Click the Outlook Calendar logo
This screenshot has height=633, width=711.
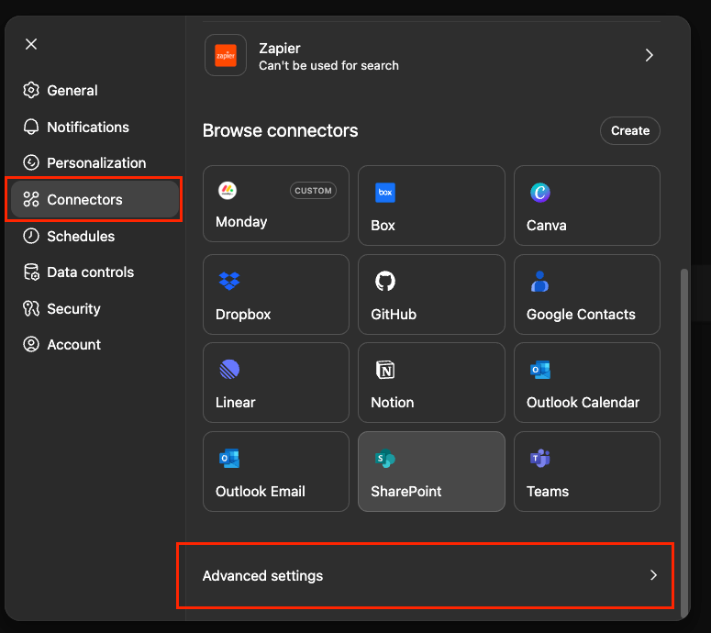(x=540, y=370)
